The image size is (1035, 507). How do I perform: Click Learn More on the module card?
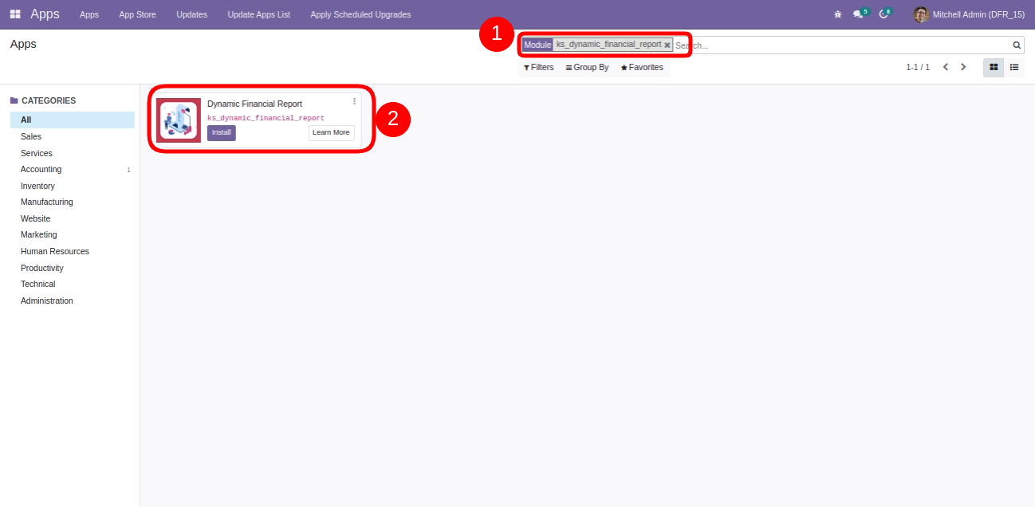331,132
